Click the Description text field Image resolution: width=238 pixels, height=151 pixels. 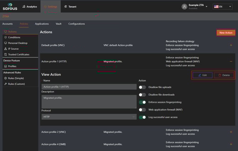[89, 101]
